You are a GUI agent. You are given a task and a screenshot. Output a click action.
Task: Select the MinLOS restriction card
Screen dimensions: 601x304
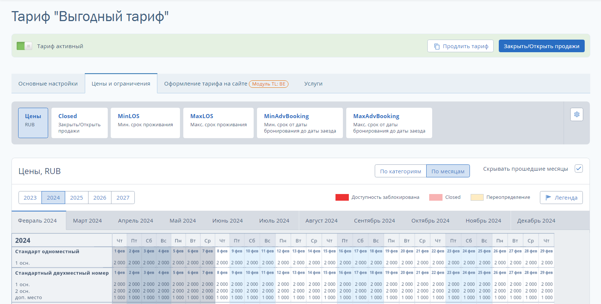[x=145, y=123]
